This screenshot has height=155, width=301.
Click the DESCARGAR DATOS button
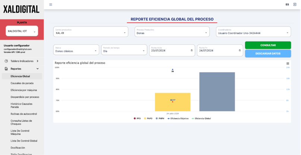268,54
